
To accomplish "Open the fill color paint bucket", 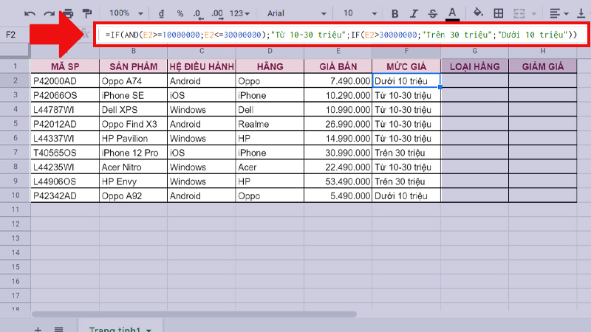I will tap(478, 13).
